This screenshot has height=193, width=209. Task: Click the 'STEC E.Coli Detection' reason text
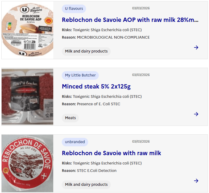coord(97,171)
